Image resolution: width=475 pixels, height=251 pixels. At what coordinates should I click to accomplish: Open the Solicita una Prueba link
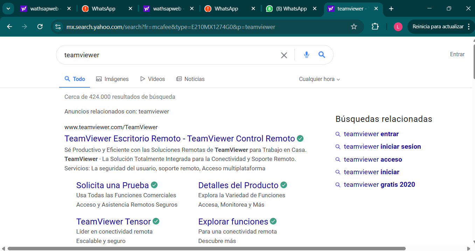[112, 185]
